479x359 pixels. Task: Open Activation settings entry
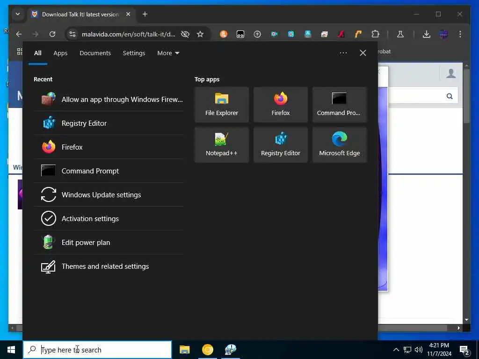[x=109, y=219]
